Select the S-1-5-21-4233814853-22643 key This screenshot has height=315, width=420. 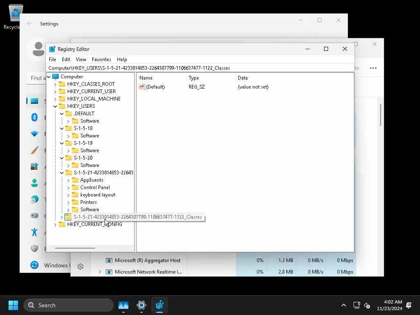pyautogui.click(x=103, y=173)
